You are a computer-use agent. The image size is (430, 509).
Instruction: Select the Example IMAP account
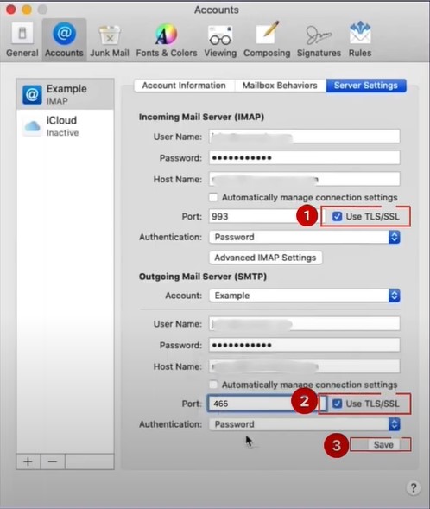point(65,94)
